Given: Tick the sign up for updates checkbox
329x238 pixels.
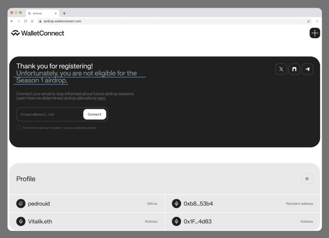Looking at the screenshot, I should [x=19, y=128].
